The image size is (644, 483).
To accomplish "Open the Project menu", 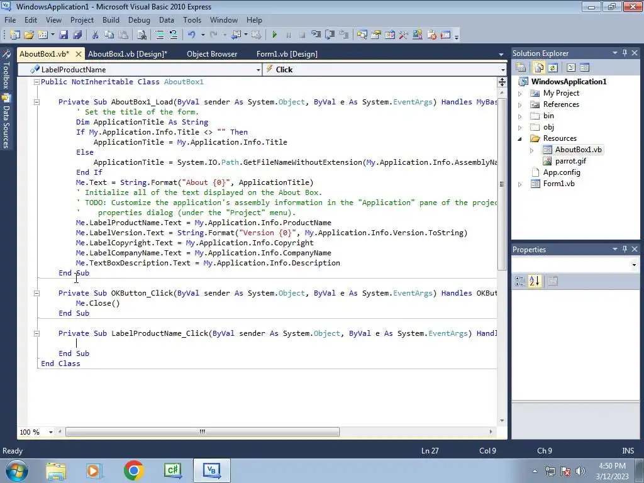I will (x=82, y=20).
